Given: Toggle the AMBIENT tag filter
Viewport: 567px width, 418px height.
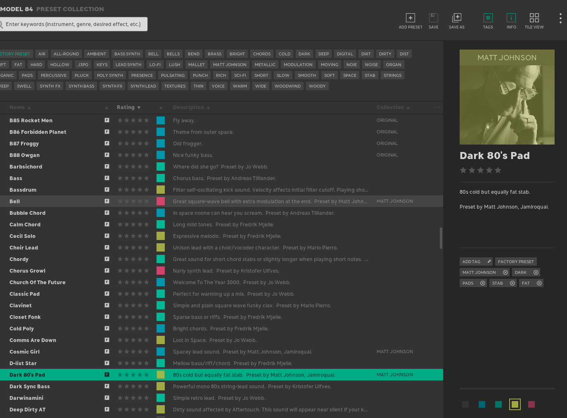Looking at the screenshot, I should (97, 54).
